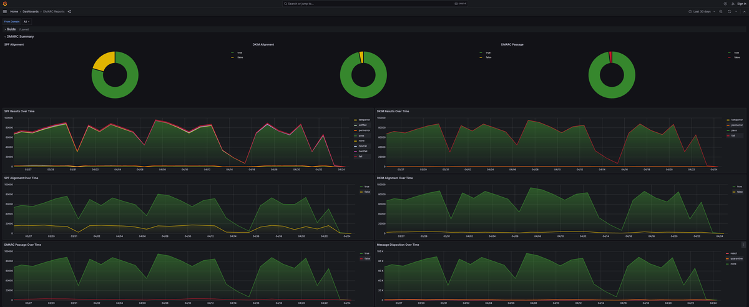The image size is (749, 307).
Task: Open the From Domain All dropdown
Action: [x=27, y=21]
